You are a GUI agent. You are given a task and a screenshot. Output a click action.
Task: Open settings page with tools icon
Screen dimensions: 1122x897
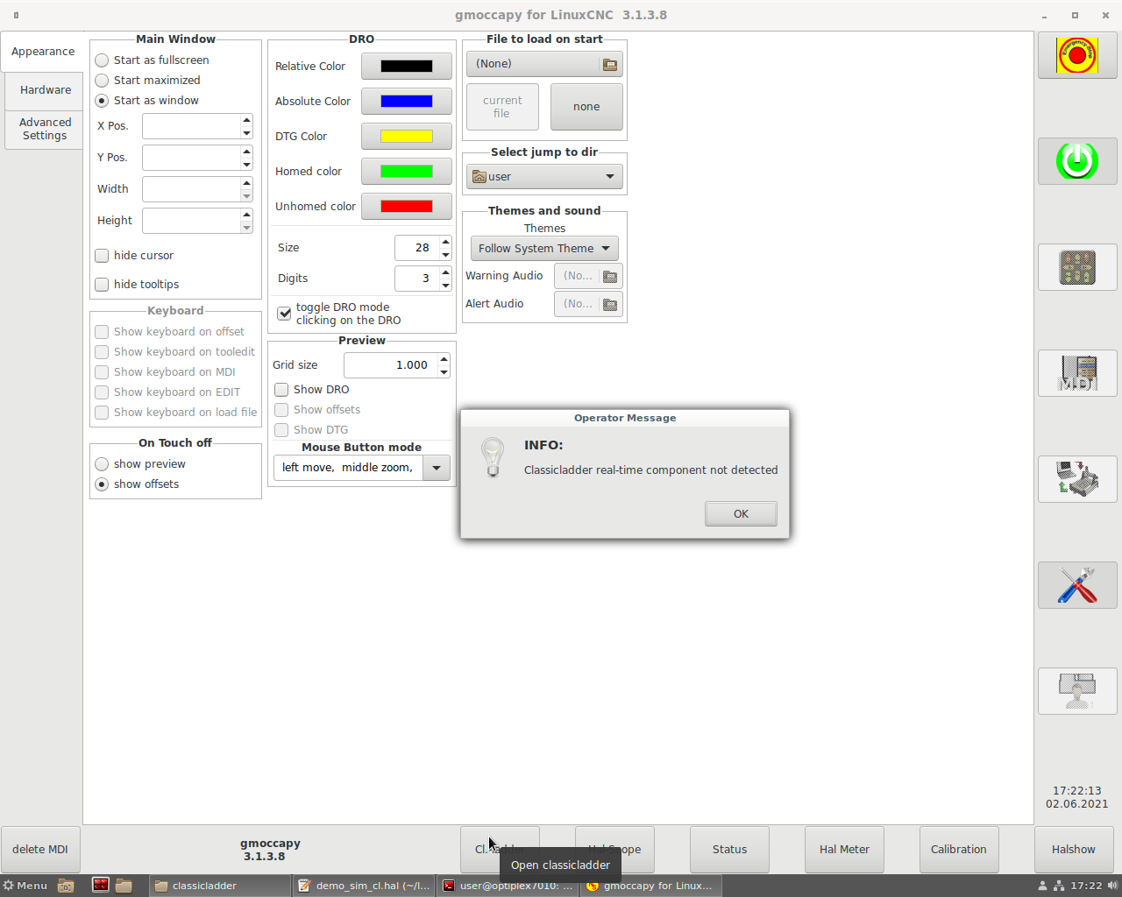(x=1077, y=585)
